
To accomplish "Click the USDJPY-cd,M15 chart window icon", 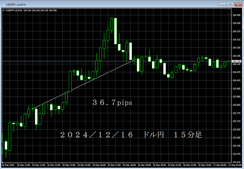I will tap(3, 5).
